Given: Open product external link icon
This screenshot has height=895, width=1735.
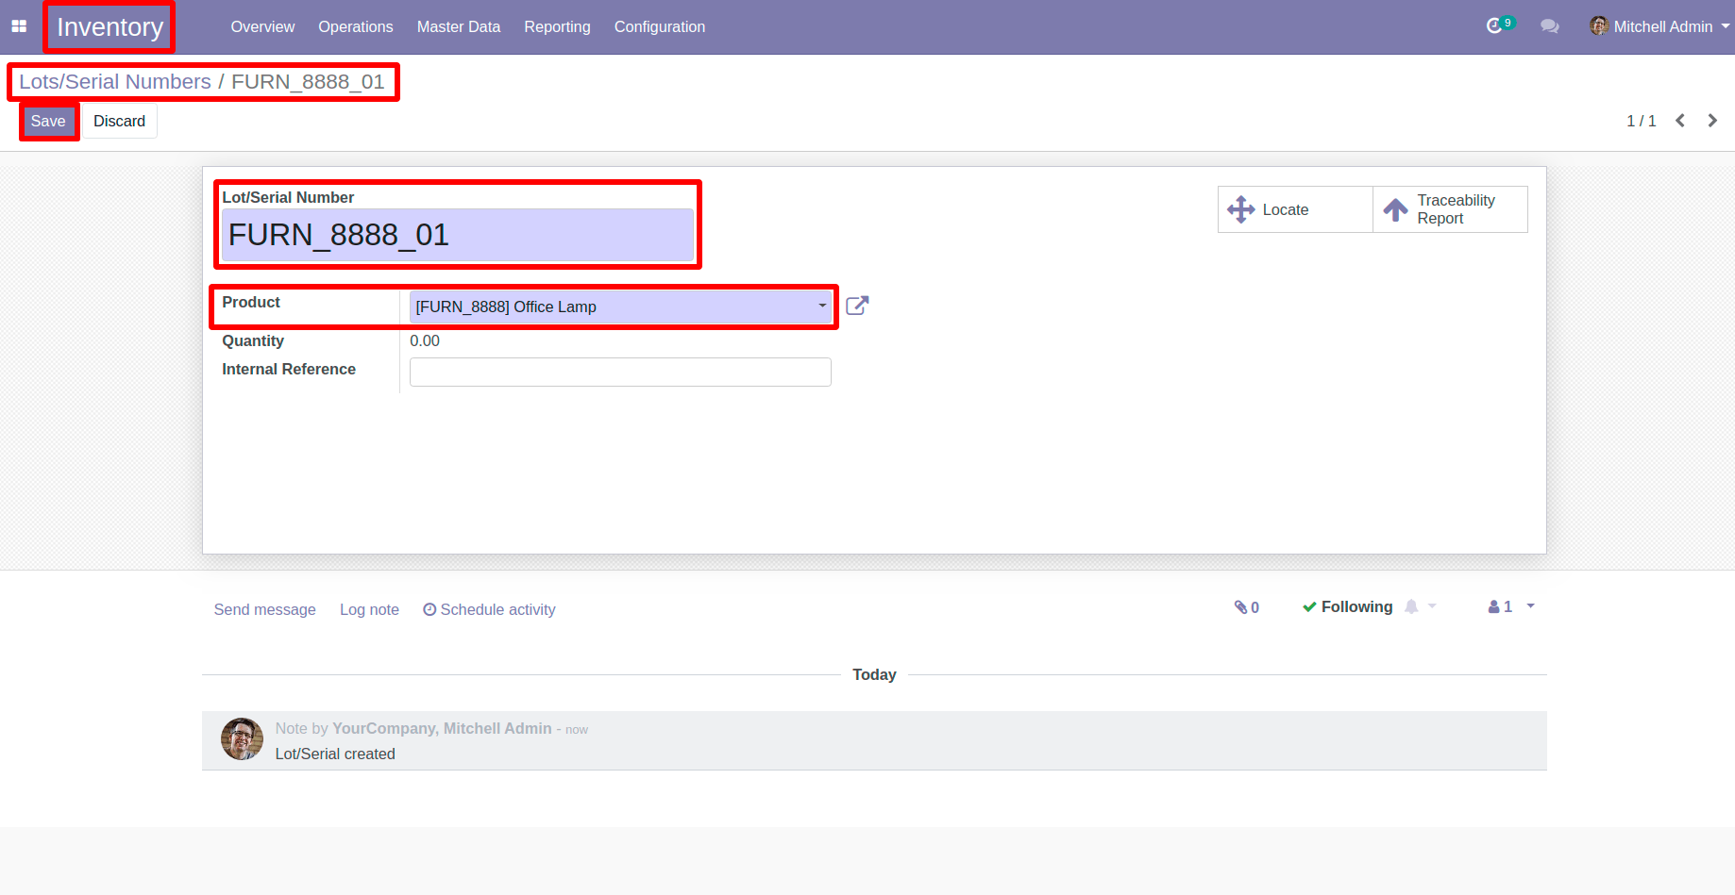Looking at the screenshot, I should (857, 306).
